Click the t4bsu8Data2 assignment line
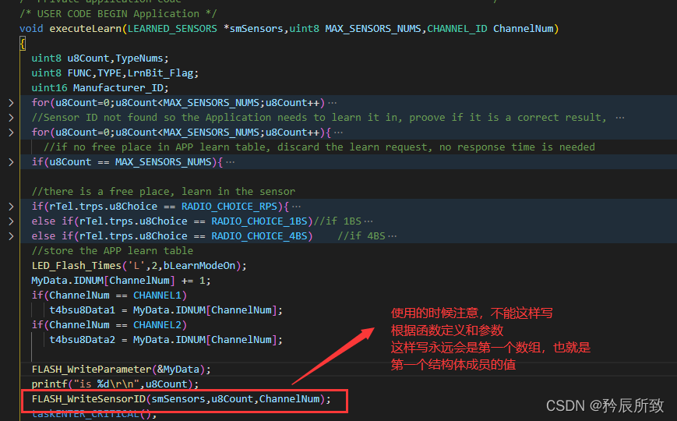This screenshot has width=677, height=421. click(166, 340)
